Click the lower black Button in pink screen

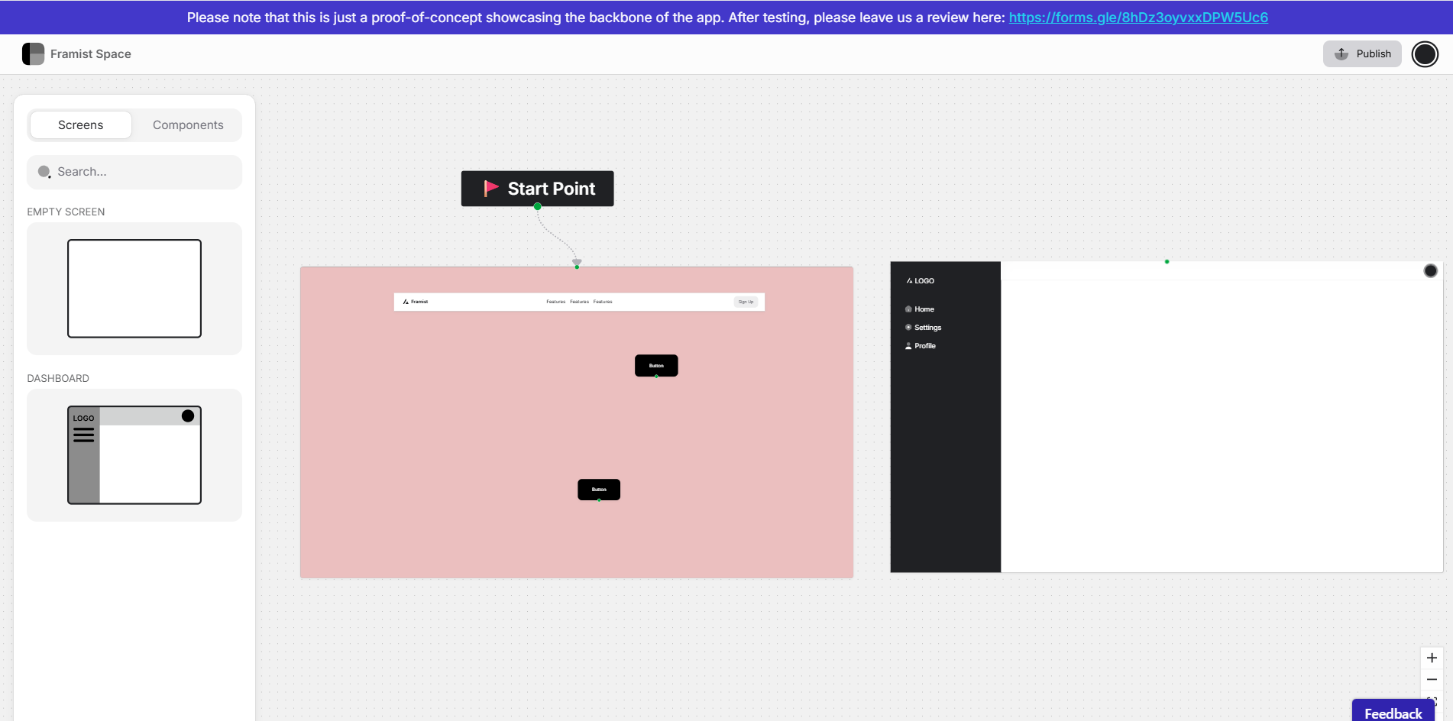(x=599, y=490)
